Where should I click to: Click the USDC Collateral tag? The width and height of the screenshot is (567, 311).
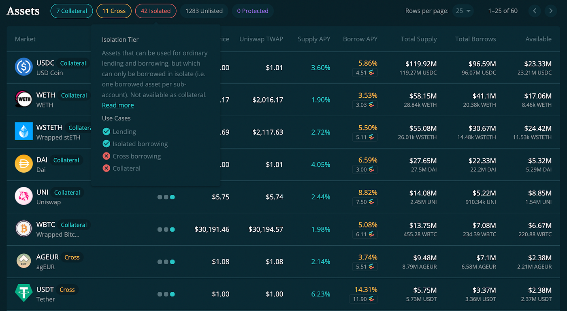73,63
